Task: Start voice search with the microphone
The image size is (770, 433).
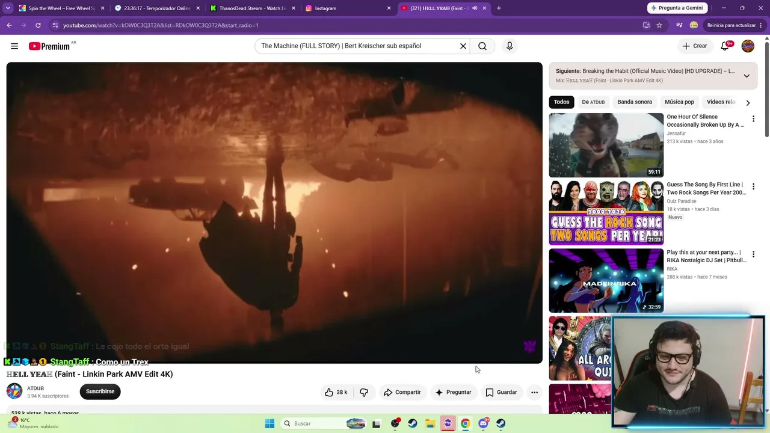Action: 510,46
